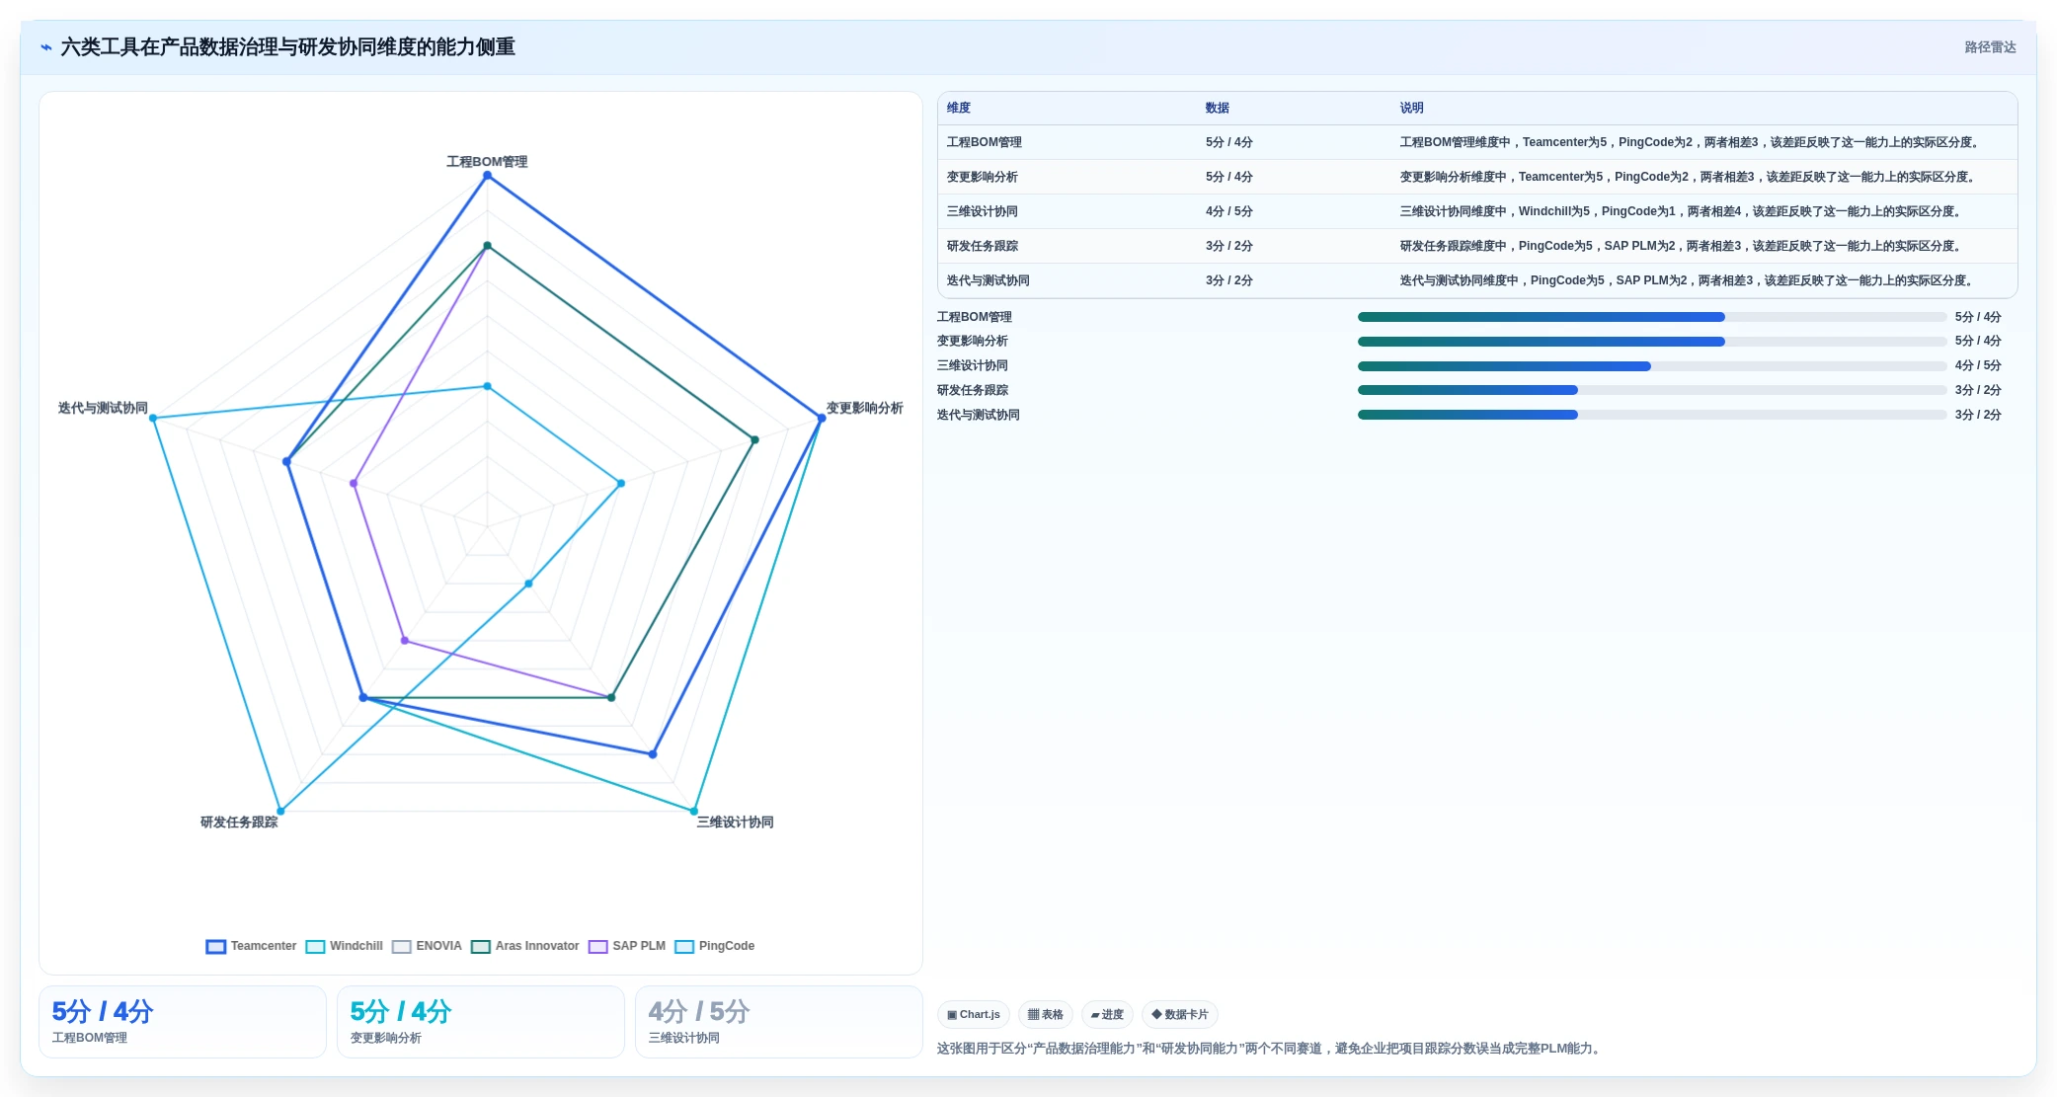This screenshot has height=1097, width=2057.
Task: Click Teamcenter data point at 工程BOM管理 vertex
Action: (x=487, y=176)
